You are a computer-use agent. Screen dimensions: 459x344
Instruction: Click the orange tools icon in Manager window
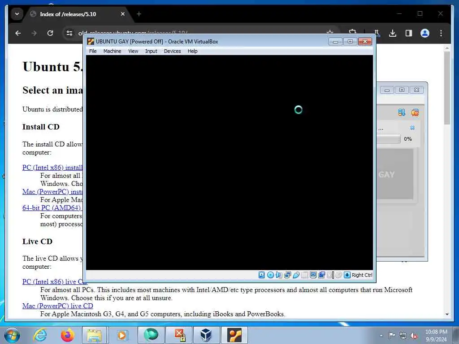click(x=415, y=112)
